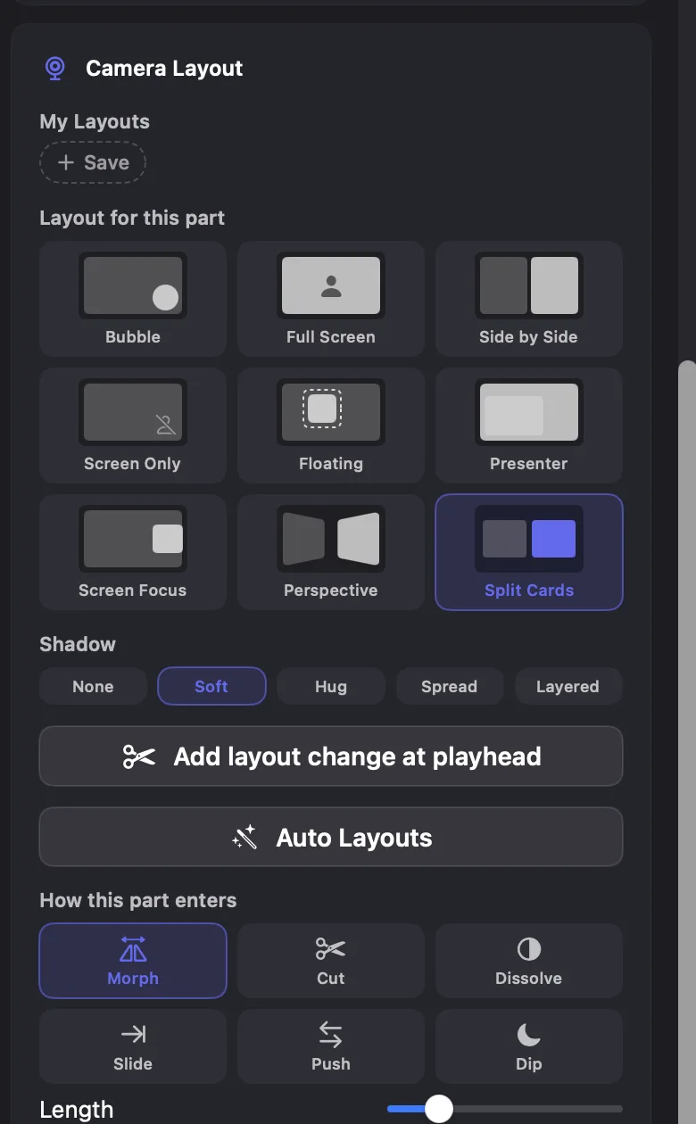Screen dimensions: 696x1124
Task: Click the Camera Layout webcam icon
Action: click(x=55, y=69)
